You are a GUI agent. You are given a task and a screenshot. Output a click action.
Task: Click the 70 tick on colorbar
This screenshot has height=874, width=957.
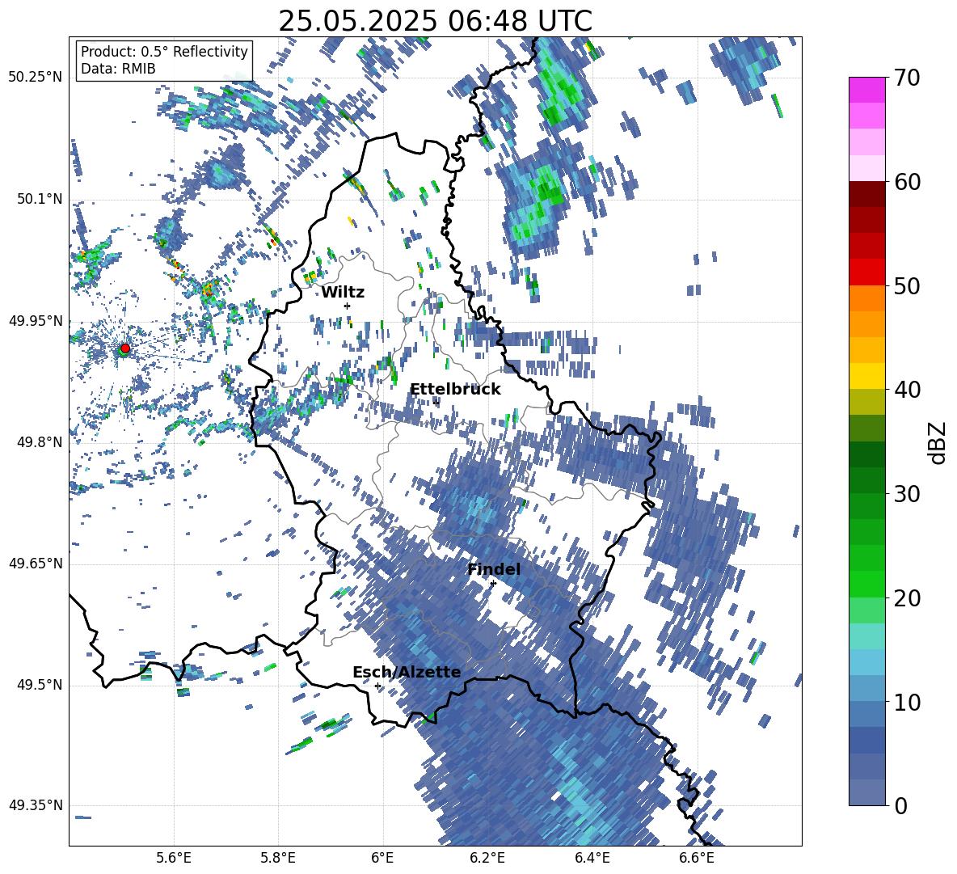(907, 78)
